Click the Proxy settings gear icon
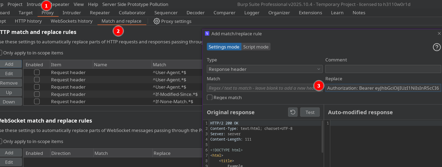 tap(156, 21)
